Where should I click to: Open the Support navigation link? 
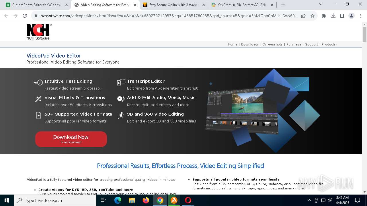(x=311, y=44)
